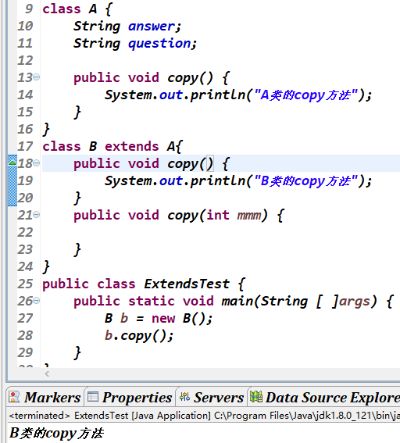Click line number 22 in the gutter

25,232
